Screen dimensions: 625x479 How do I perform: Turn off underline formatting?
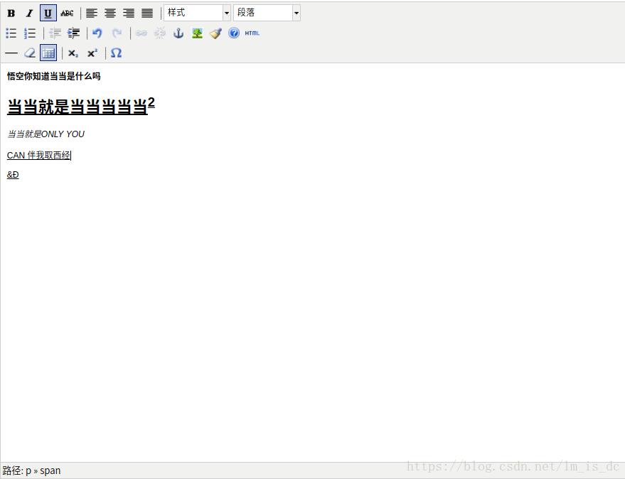point(48,14)
